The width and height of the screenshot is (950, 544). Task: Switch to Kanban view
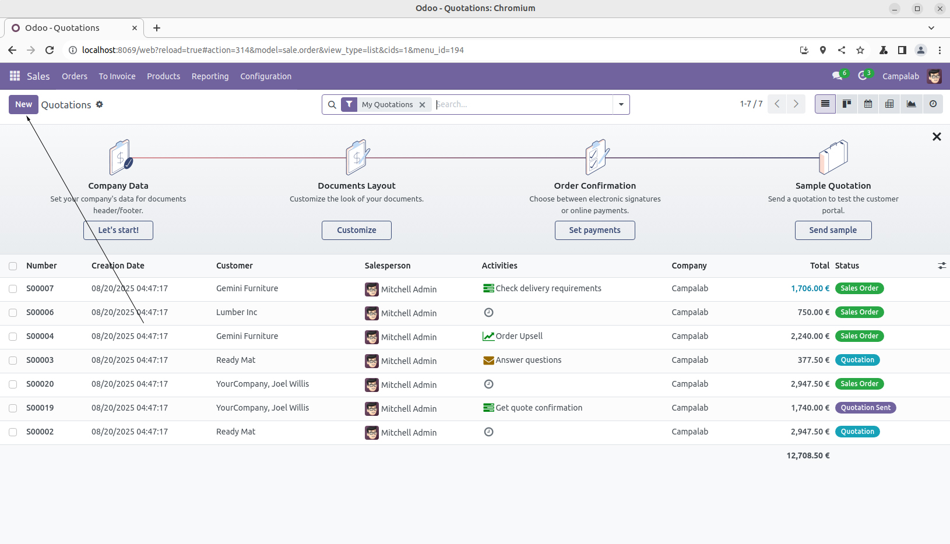click(846, 104)
